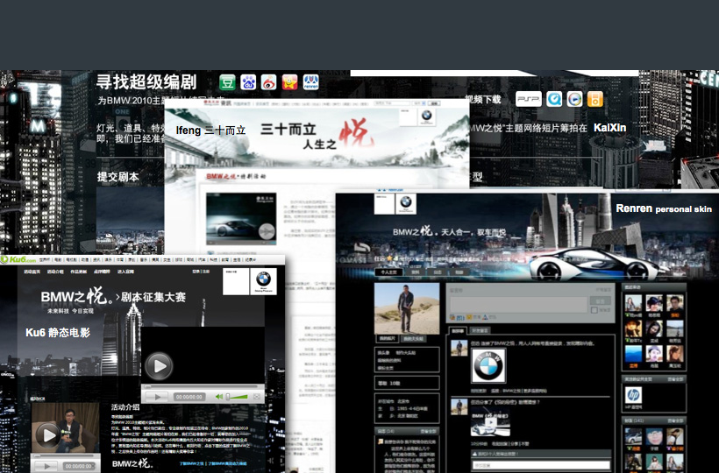Viewport: 719px width, 473px height.
Task: Click play button under interview video
Action: 46,467
